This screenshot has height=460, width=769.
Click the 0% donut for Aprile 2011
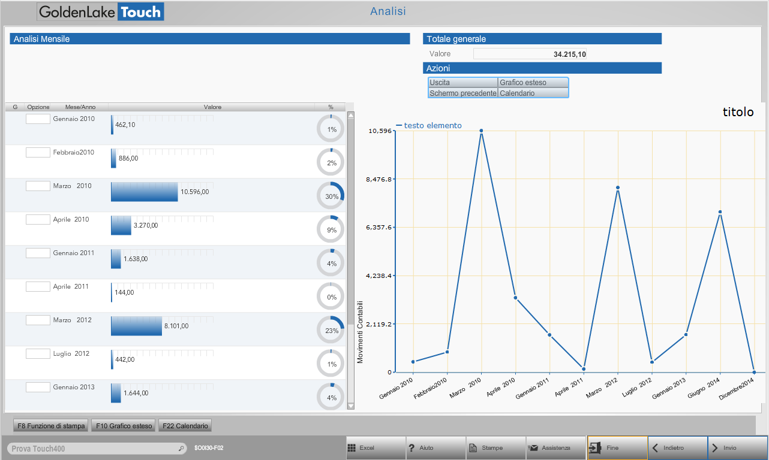[331, 296]
